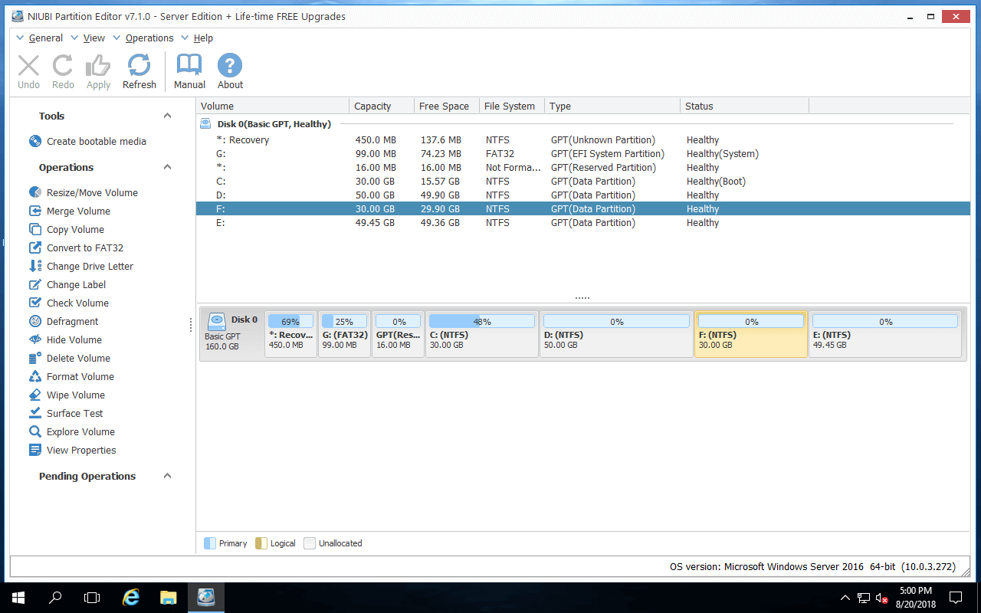The height and width of the screenshot is (613, 981).
Task: Open File Explorer from the taskbar
Action: [169, 598]
